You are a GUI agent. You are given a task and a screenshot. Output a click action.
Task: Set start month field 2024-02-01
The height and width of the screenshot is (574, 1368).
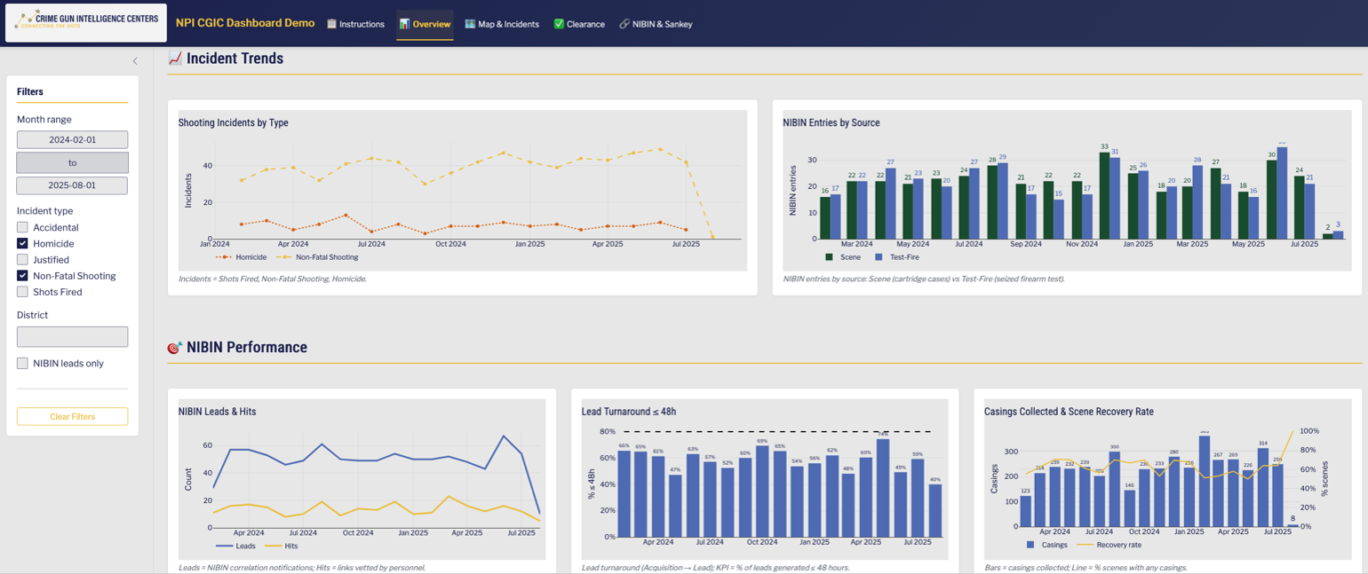pos(72,139)
